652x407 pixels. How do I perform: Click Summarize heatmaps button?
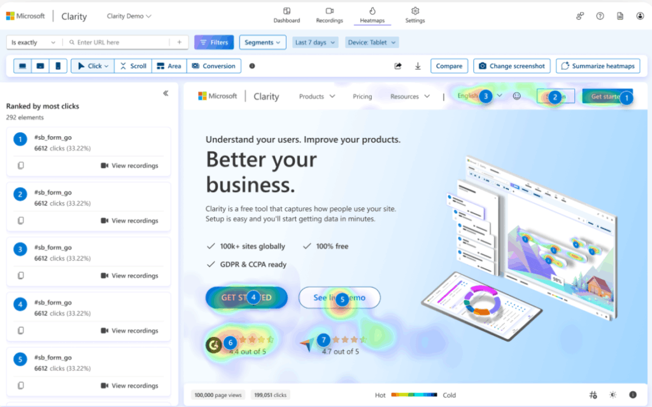pyautogui.click(x=598, y=66)
